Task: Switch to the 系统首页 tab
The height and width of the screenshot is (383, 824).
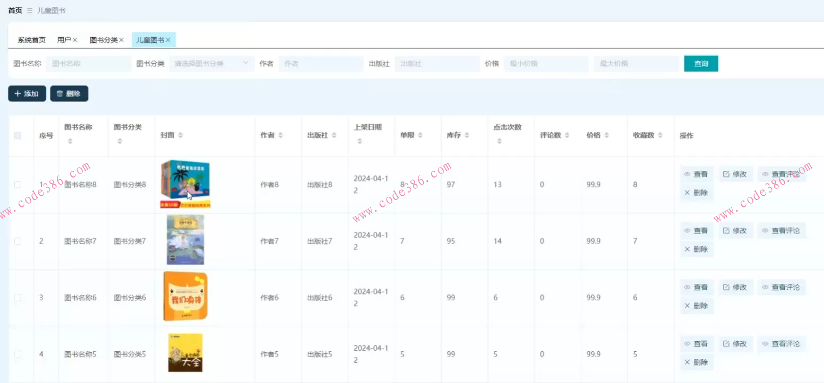Action: point(30,39)
